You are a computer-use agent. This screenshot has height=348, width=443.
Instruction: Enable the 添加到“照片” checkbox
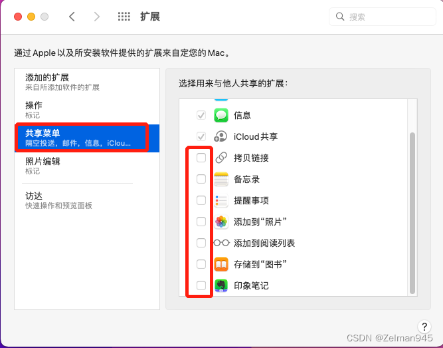201,222
